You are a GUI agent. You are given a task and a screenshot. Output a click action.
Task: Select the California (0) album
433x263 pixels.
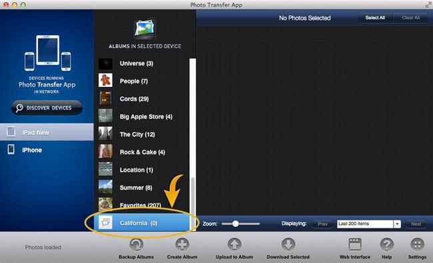142,222
